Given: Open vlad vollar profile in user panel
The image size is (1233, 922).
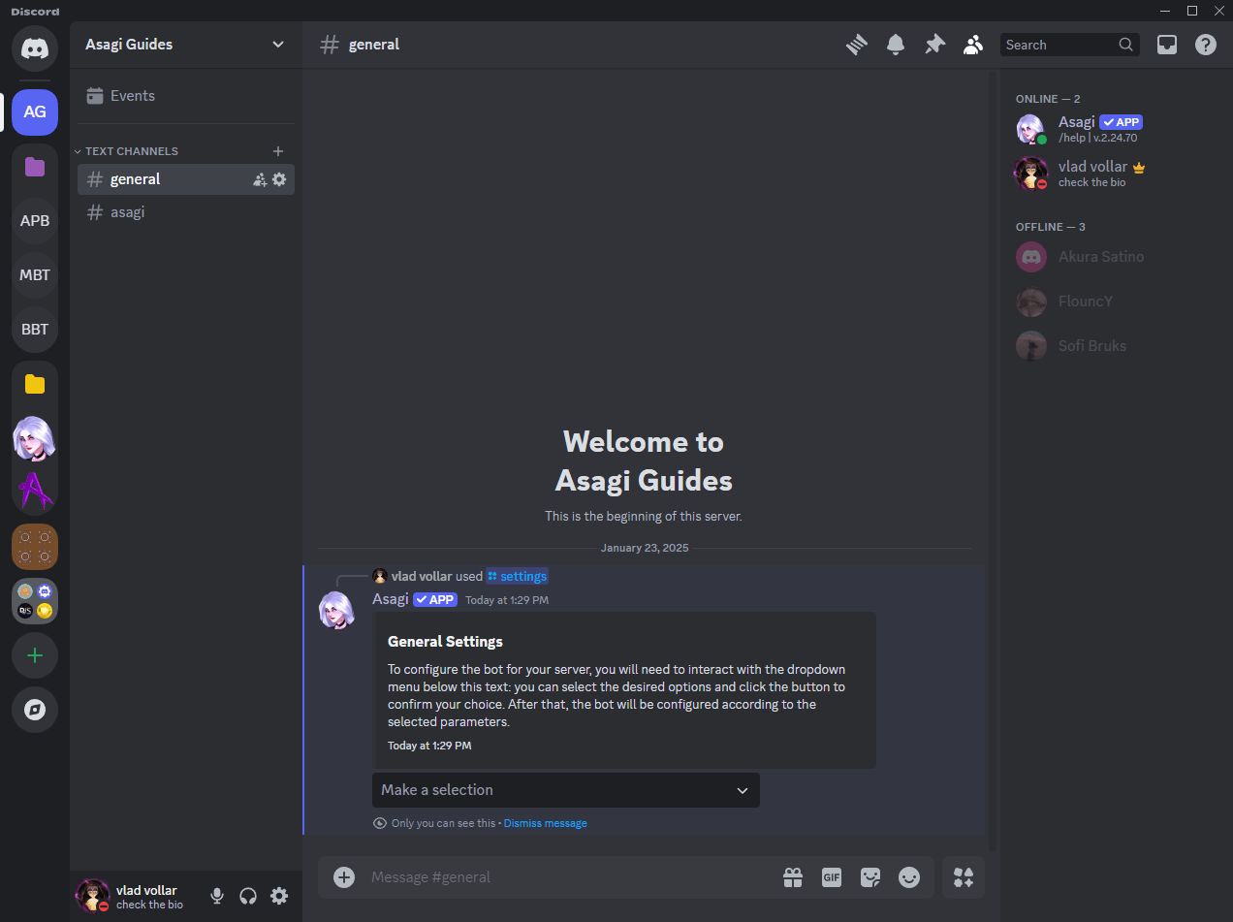Looking at the screenshot, I should coord(134,896).
